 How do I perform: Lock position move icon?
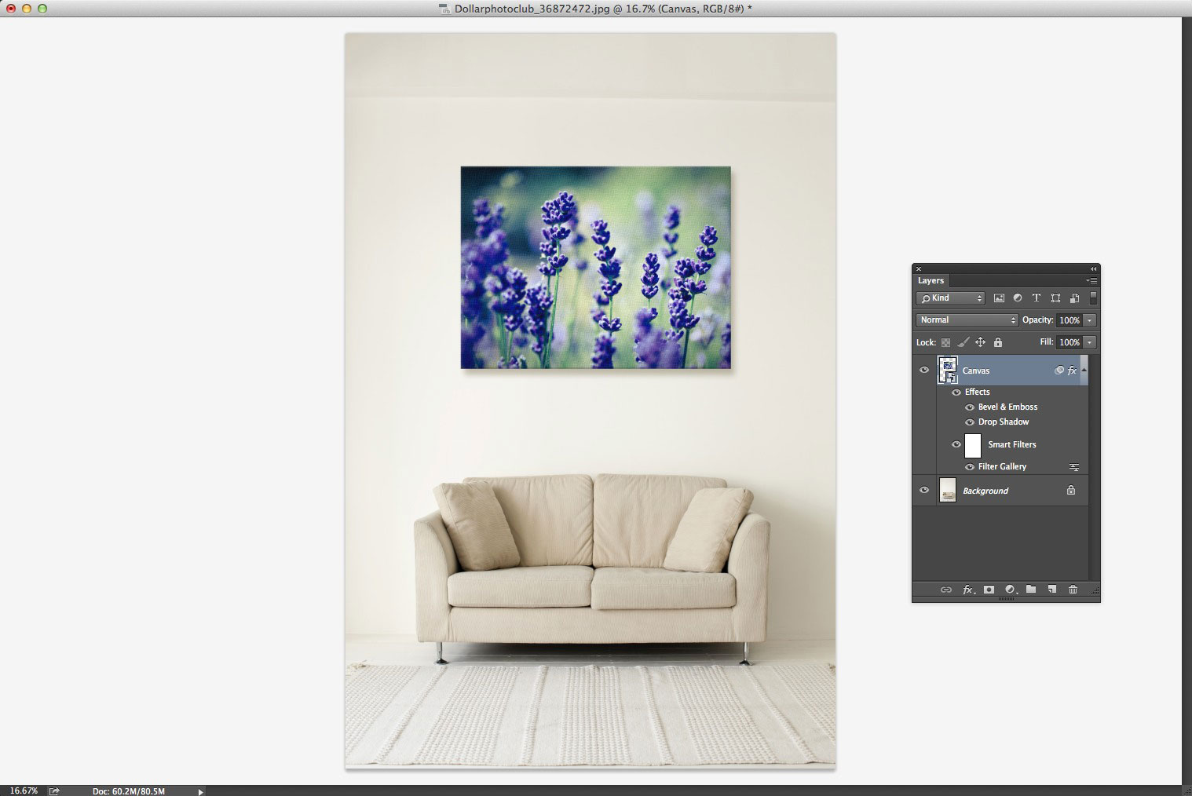coord(980,342)
